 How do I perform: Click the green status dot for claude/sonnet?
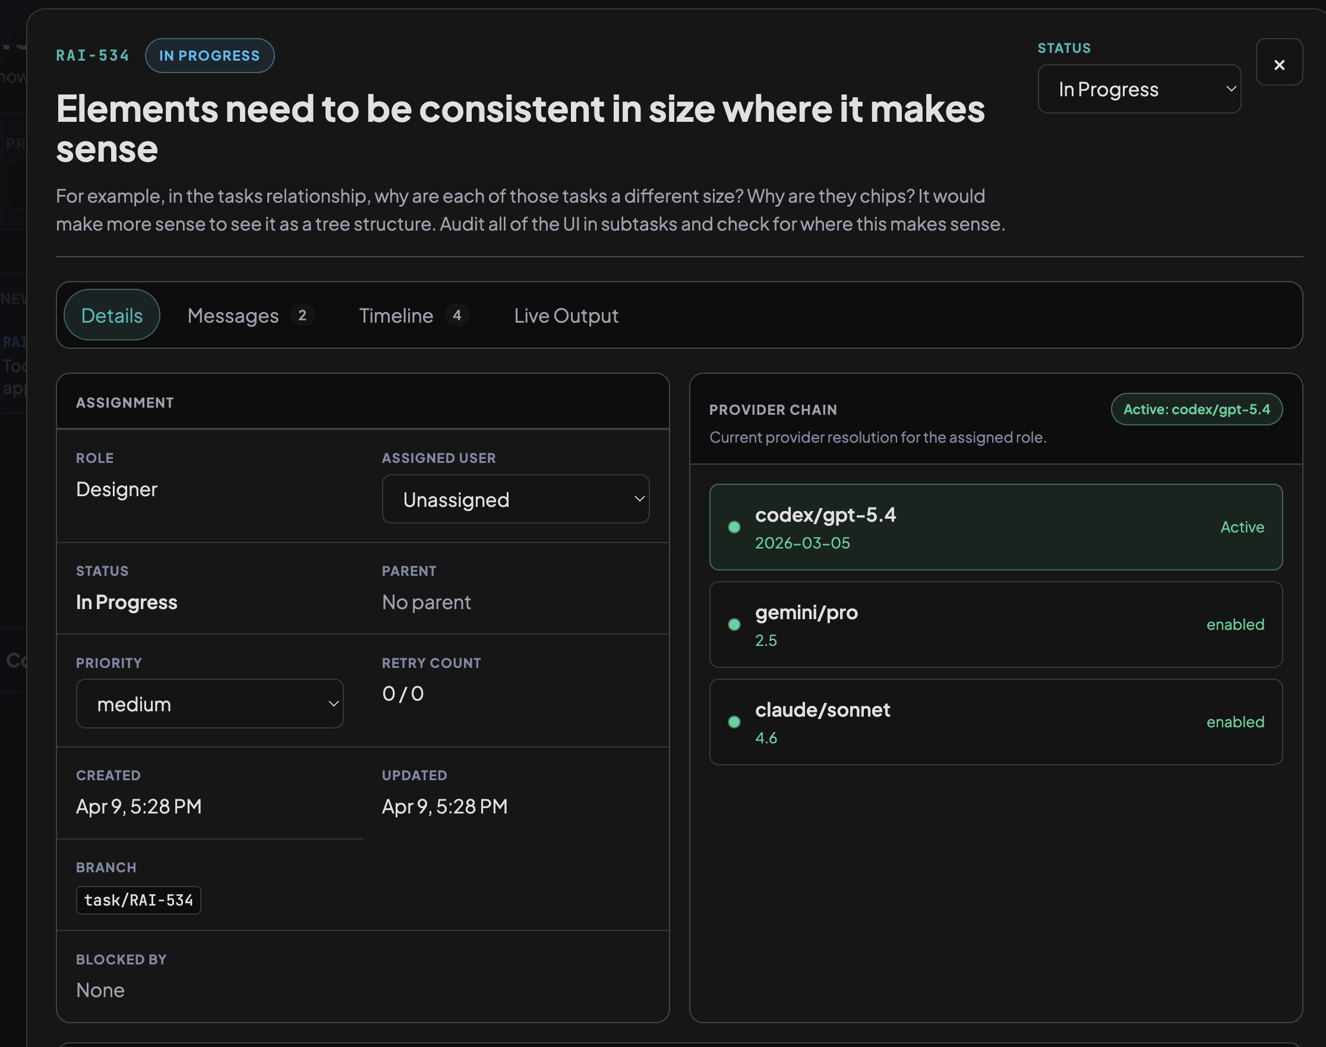[734, 722]
